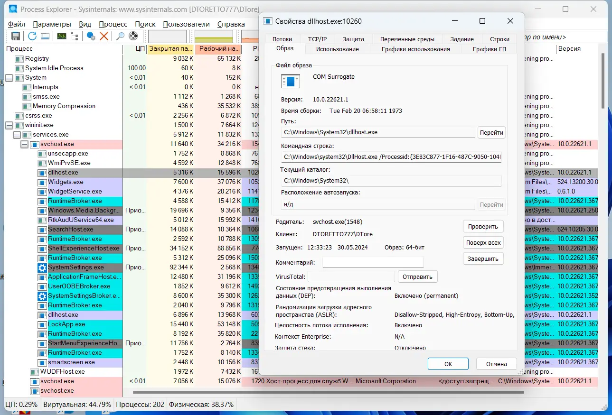
Task: Collapse the services.exe tree node
Action: click(x=17, y=135)
